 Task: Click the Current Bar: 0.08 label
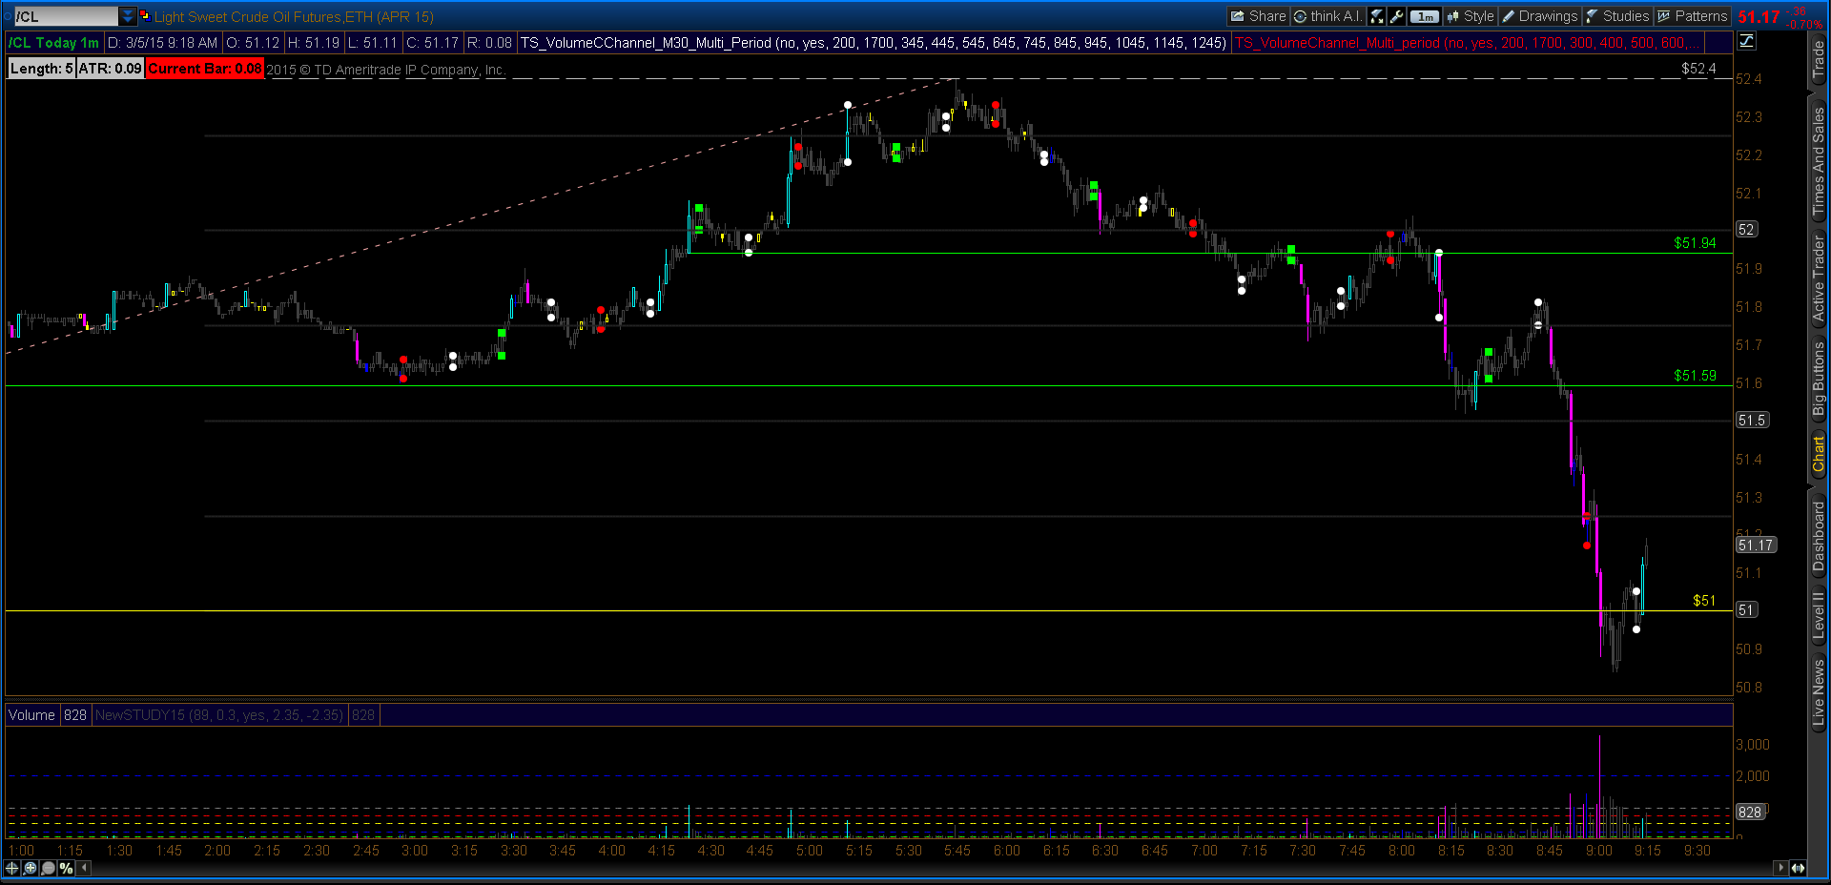click(205, 69)
